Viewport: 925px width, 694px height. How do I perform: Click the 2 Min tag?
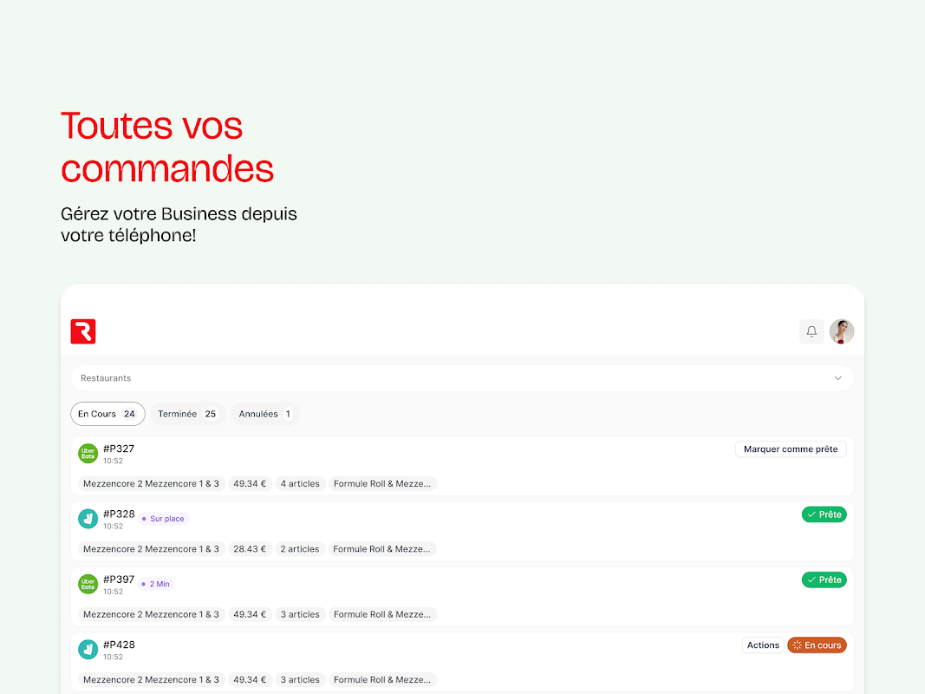tap(156, 584)
